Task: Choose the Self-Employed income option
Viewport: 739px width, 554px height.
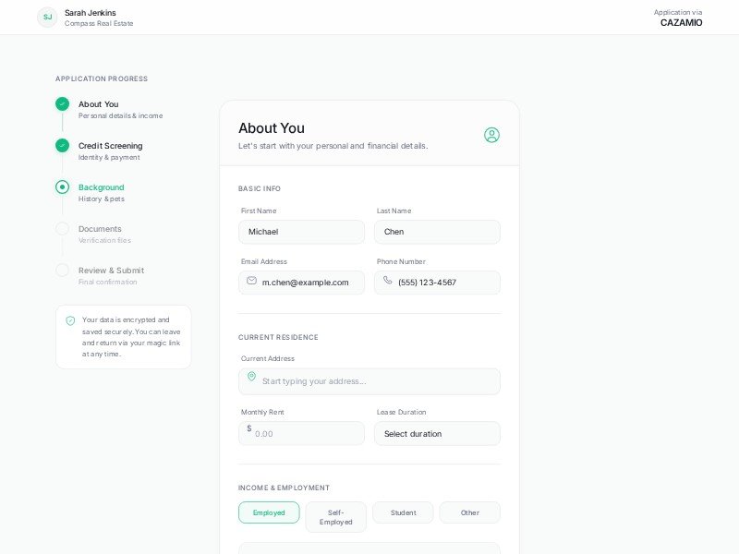Action: pos(335,517)
